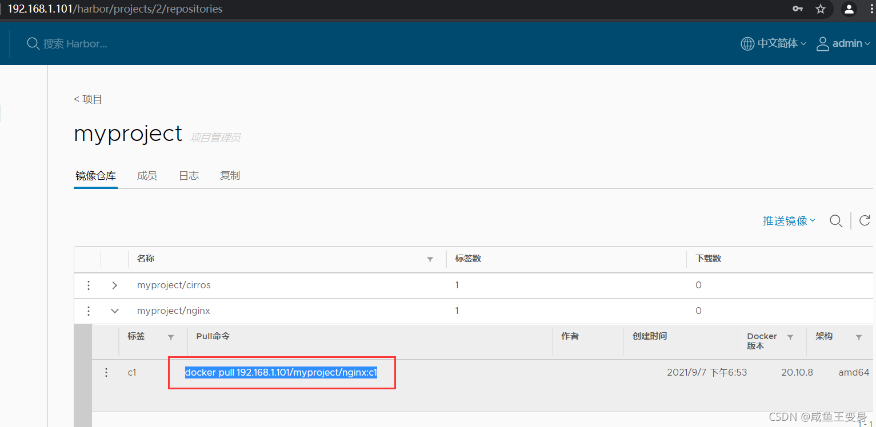Click the 项目管理员 role label

215,138
